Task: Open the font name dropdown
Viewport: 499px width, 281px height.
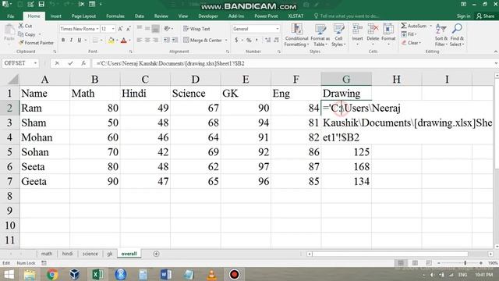Action: [97, 29]
